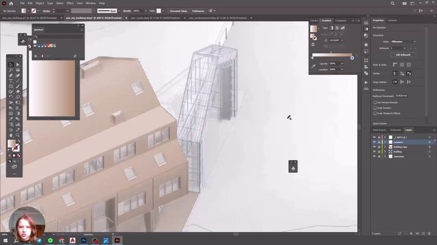Image resolution: width=437 pixels, height=245 pixels.
Task: Click the search icon in the top bar
Action: tap(393, 3)
